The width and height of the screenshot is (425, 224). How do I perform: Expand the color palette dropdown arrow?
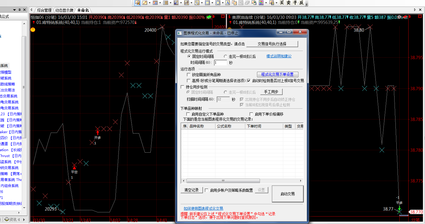[x=266, y=3]
